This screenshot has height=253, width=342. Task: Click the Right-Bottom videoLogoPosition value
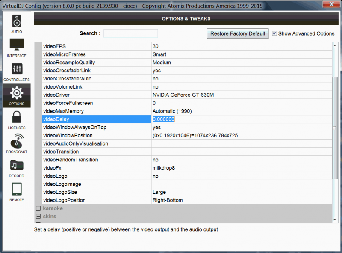[168, 200]
